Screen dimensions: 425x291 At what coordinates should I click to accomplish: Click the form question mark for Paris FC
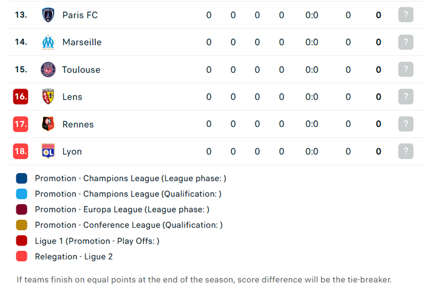pyautogui.click(x=406, y=15)
